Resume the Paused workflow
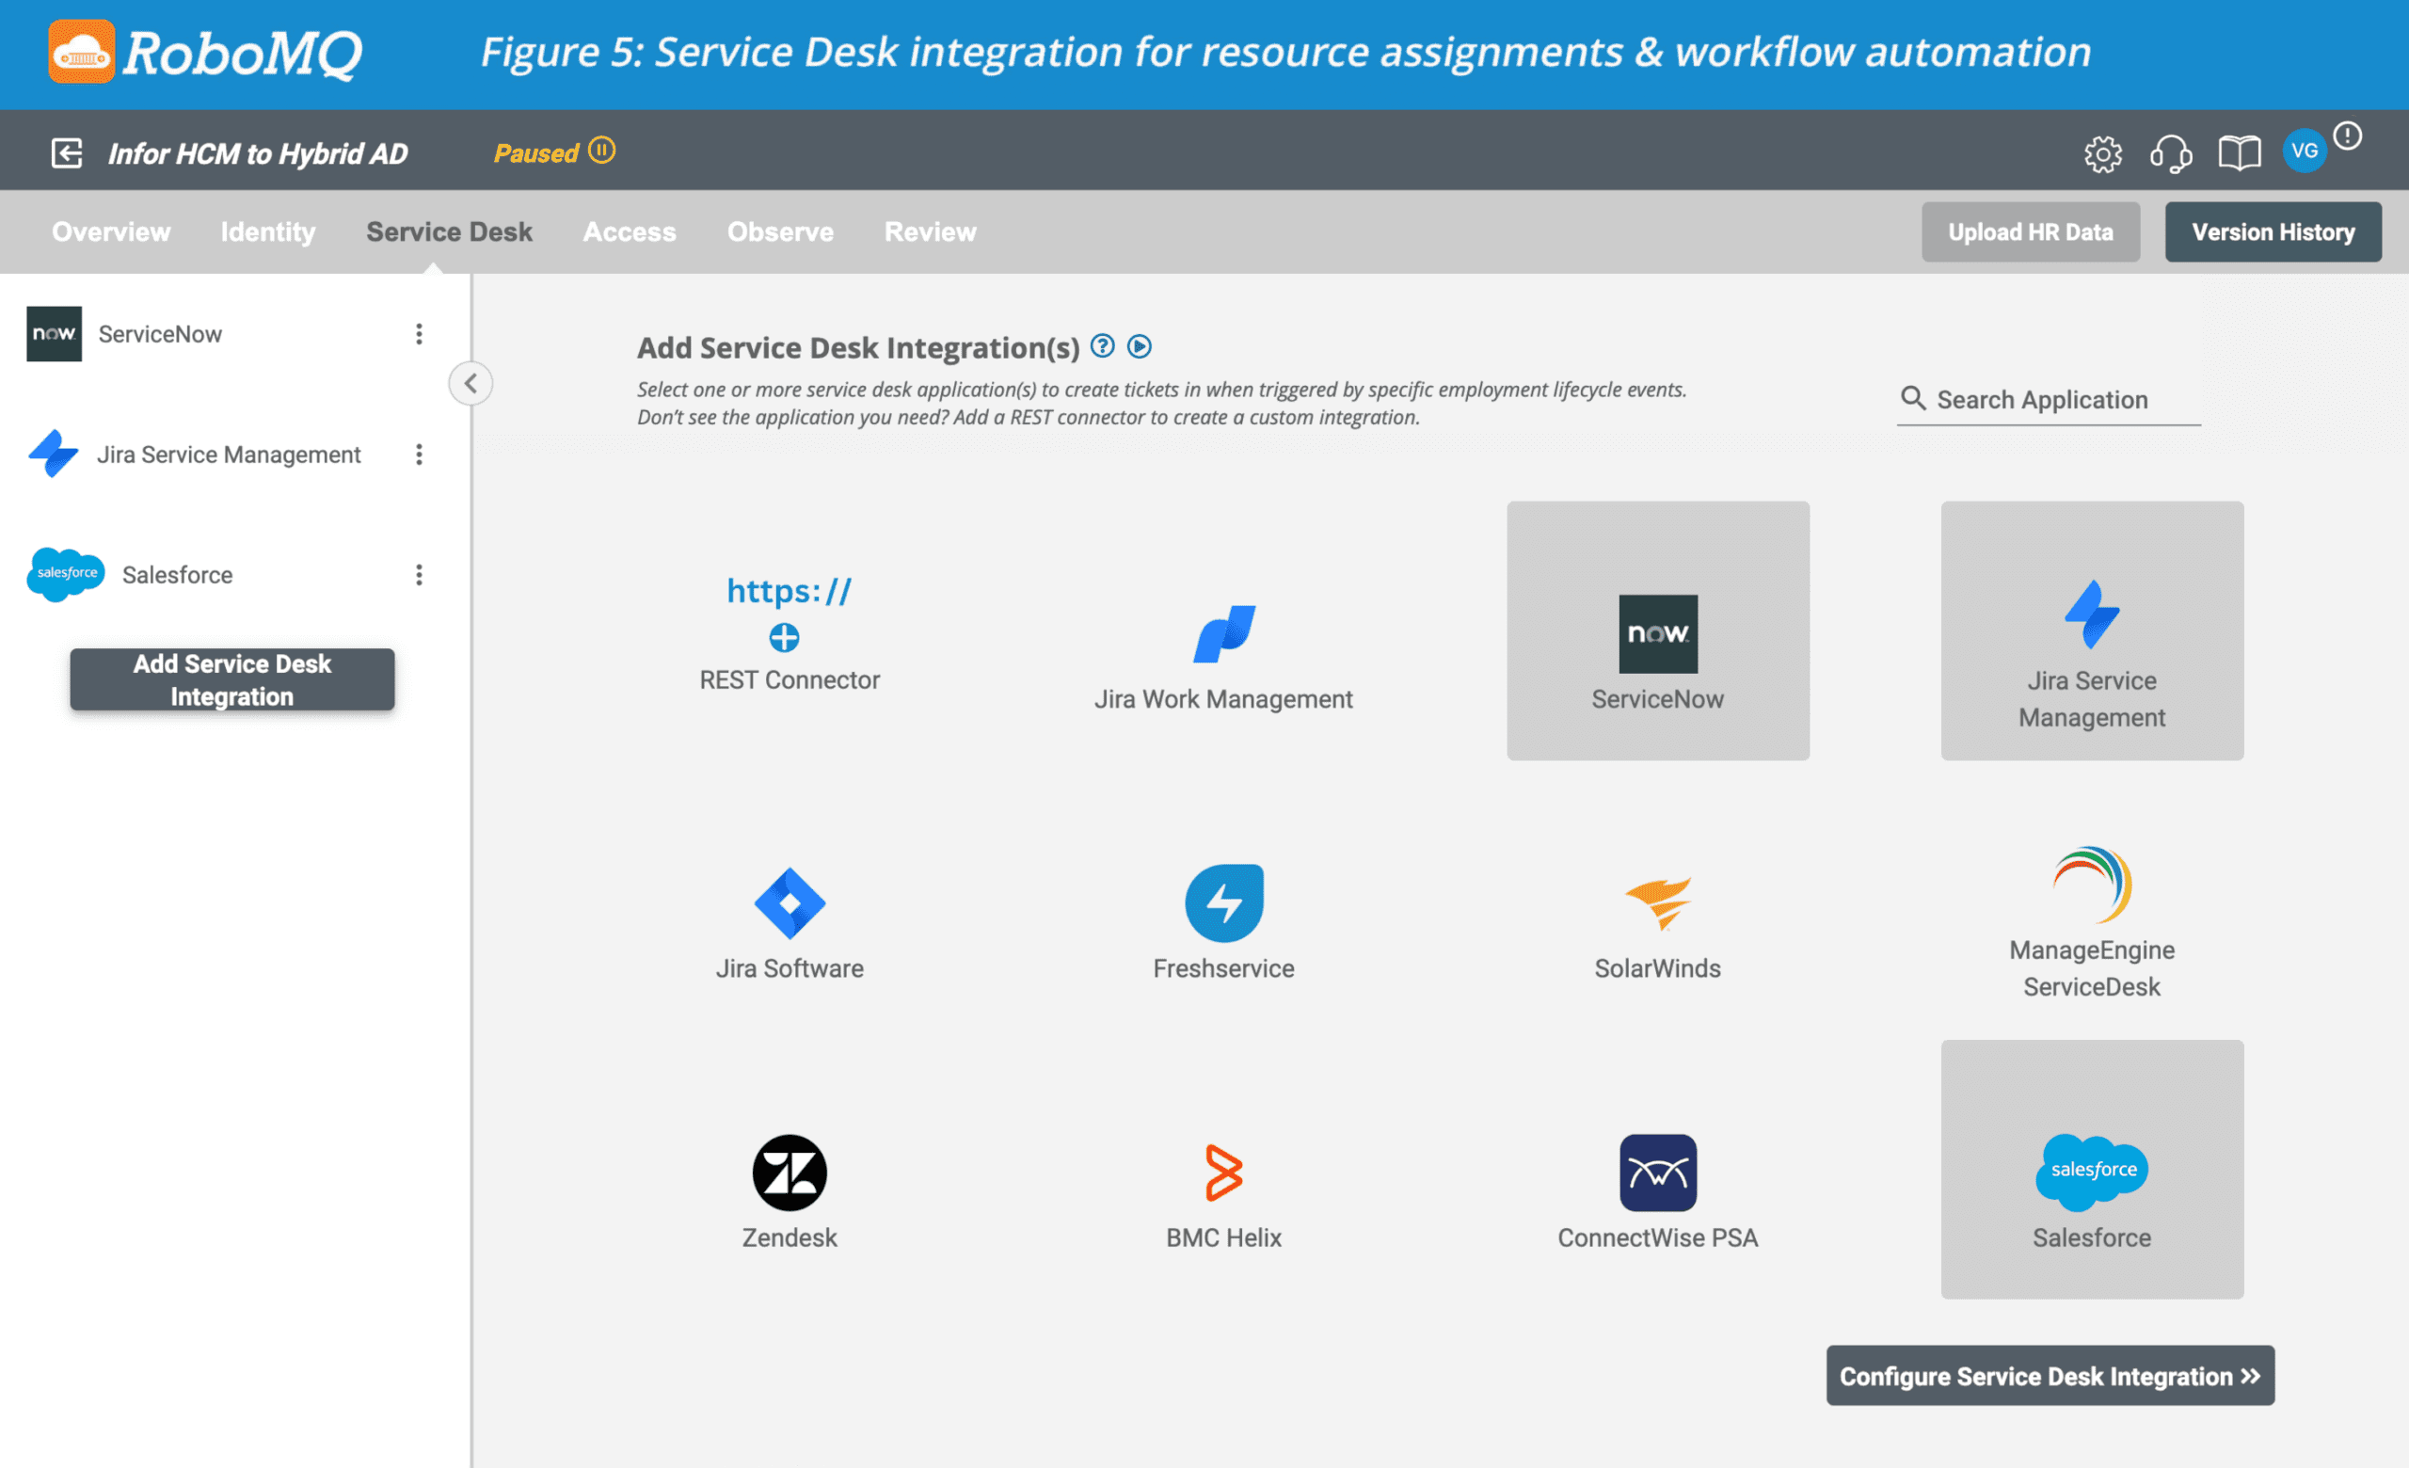2409x1468 pixels. pyautogui.click(x=603, y=151)
